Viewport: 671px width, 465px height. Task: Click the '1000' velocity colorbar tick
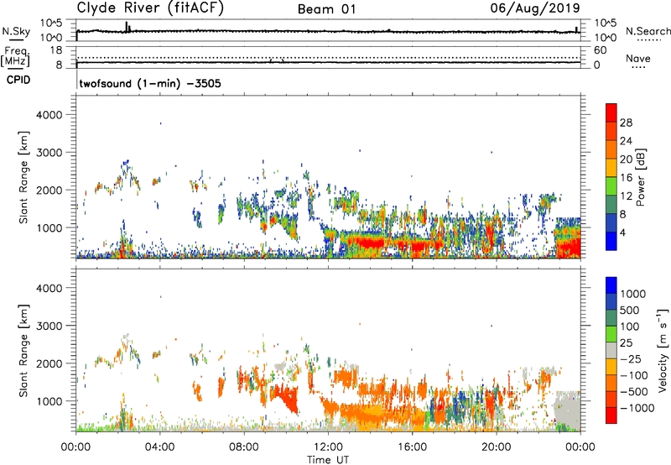point(633,294)
